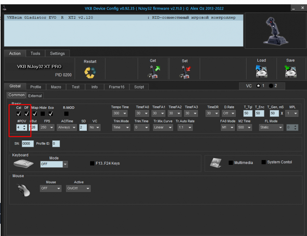Switch to the External sub-tab

[x=35, y=96]
